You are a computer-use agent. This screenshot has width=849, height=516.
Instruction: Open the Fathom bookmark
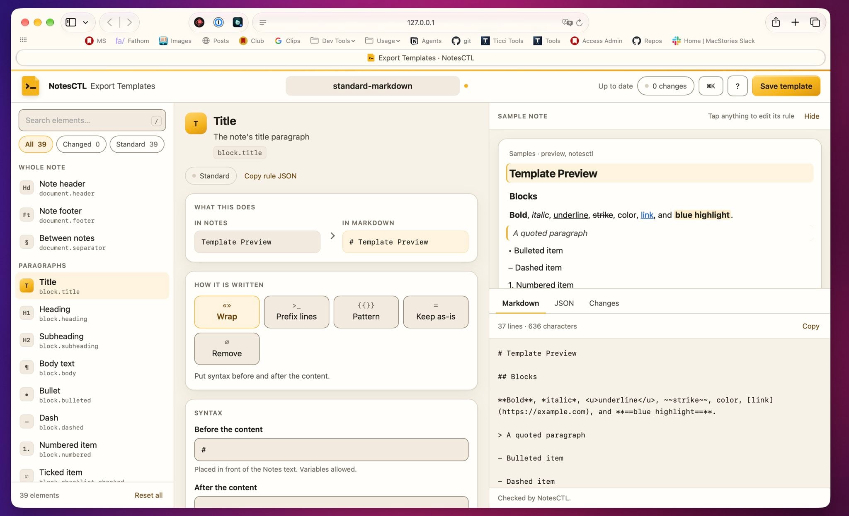[132, 41]
